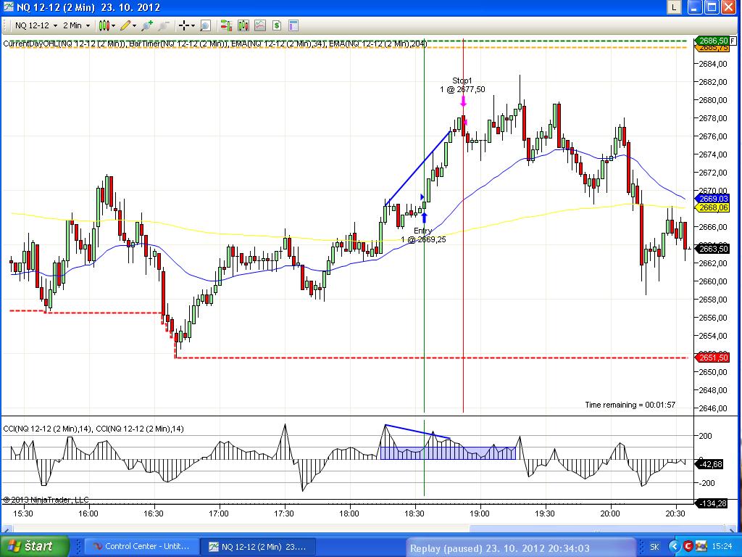Open the zoom frame magnifier tool
Viewport: 742px width, 557px height.
click(x=205, y=25)
